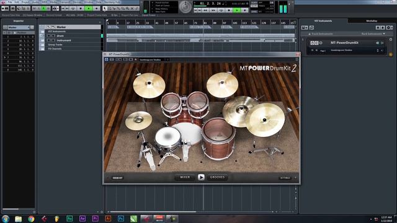Toggle mute on the Instrument track
This screenshot has width=397, height=223.
48,40
